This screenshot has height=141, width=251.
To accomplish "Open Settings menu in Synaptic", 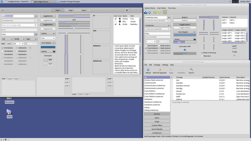I will click(165, 65).
